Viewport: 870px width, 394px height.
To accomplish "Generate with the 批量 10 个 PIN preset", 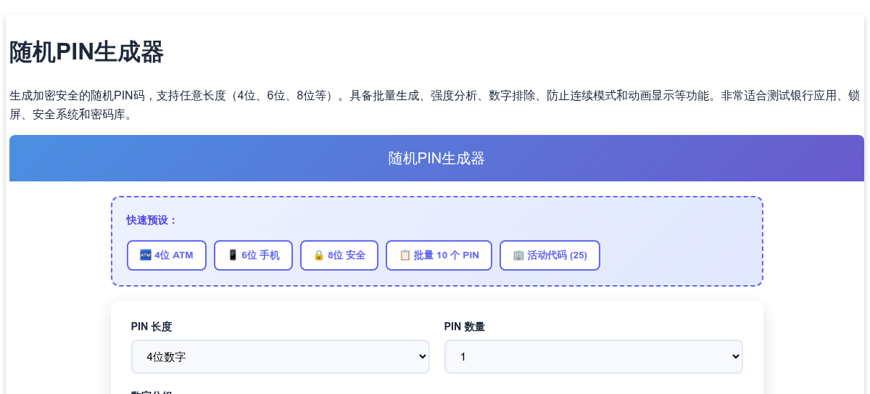I will [439, 255].
